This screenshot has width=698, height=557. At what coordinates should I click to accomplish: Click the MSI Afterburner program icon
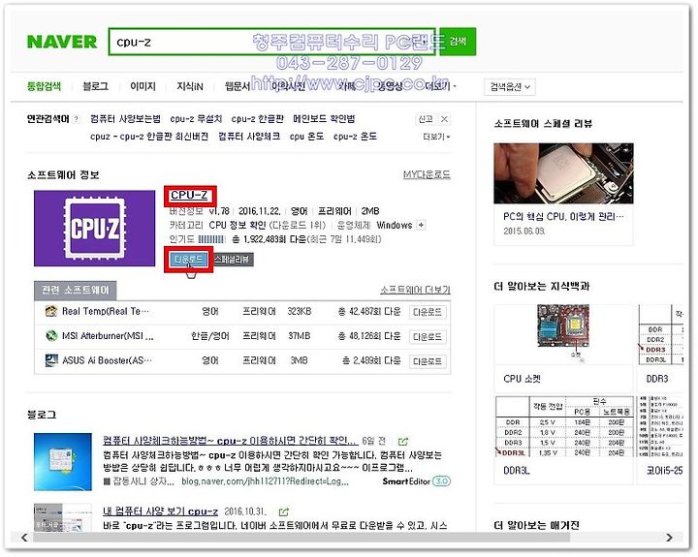[x=51, y=335]
